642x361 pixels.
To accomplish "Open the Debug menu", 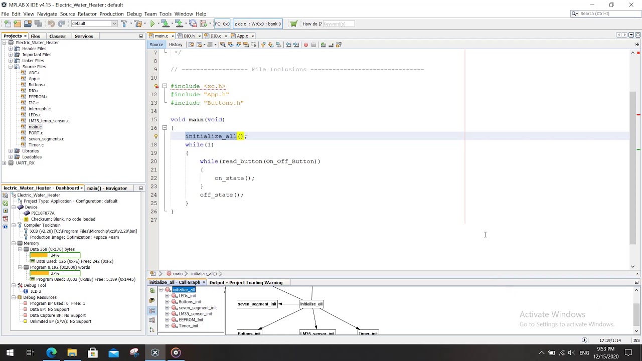I will pos(134,14).
